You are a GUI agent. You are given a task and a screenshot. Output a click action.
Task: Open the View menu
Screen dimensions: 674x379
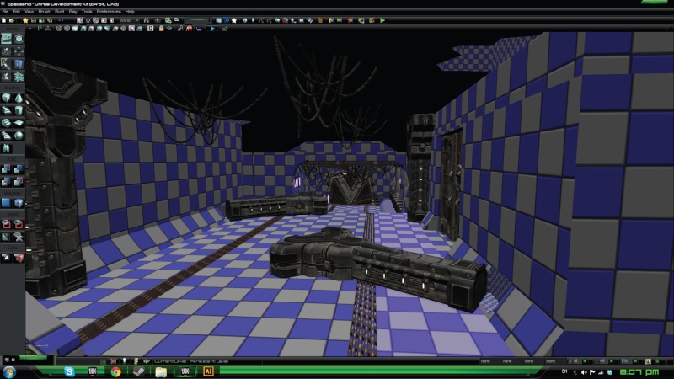tap(29, 12)
